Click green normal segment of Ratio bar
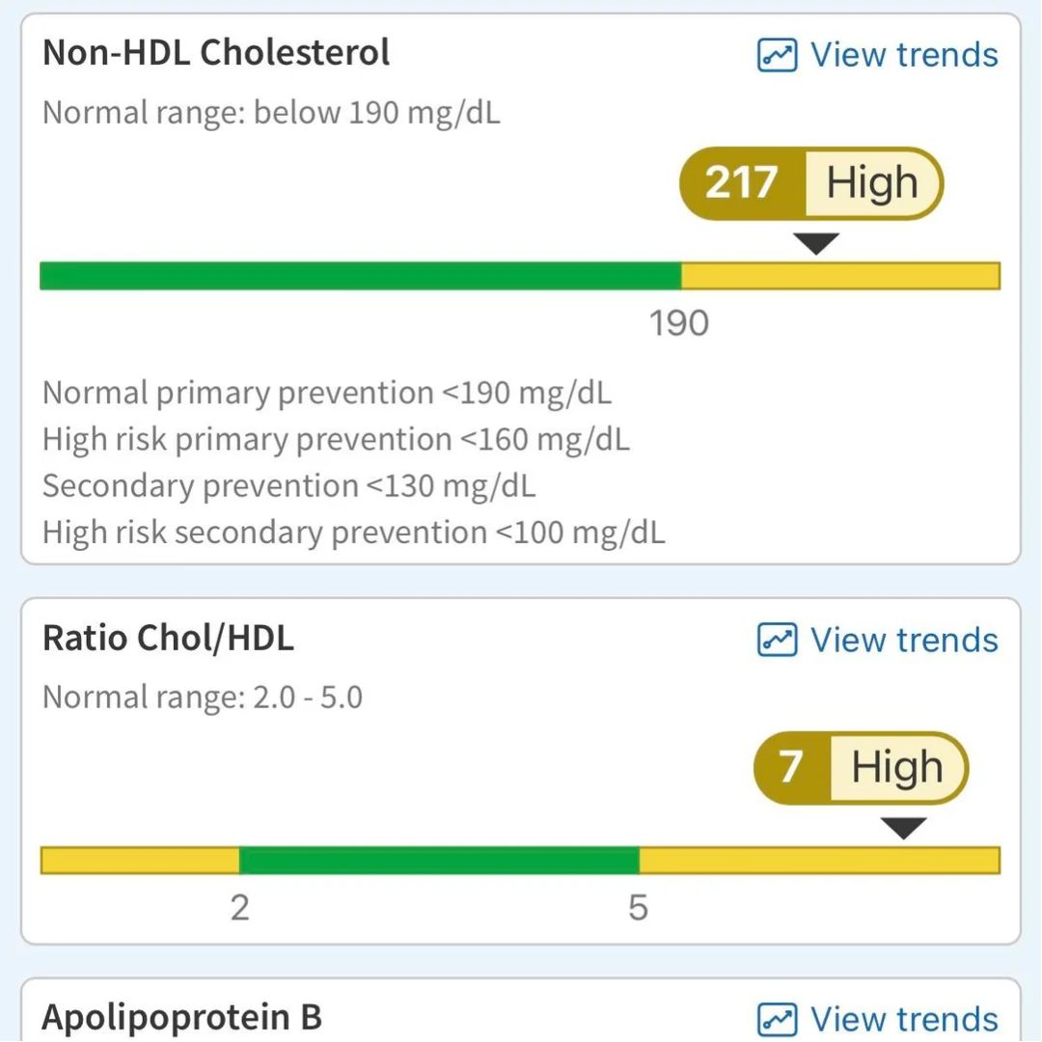The image size is (1042, 1042). coord(439,861)
